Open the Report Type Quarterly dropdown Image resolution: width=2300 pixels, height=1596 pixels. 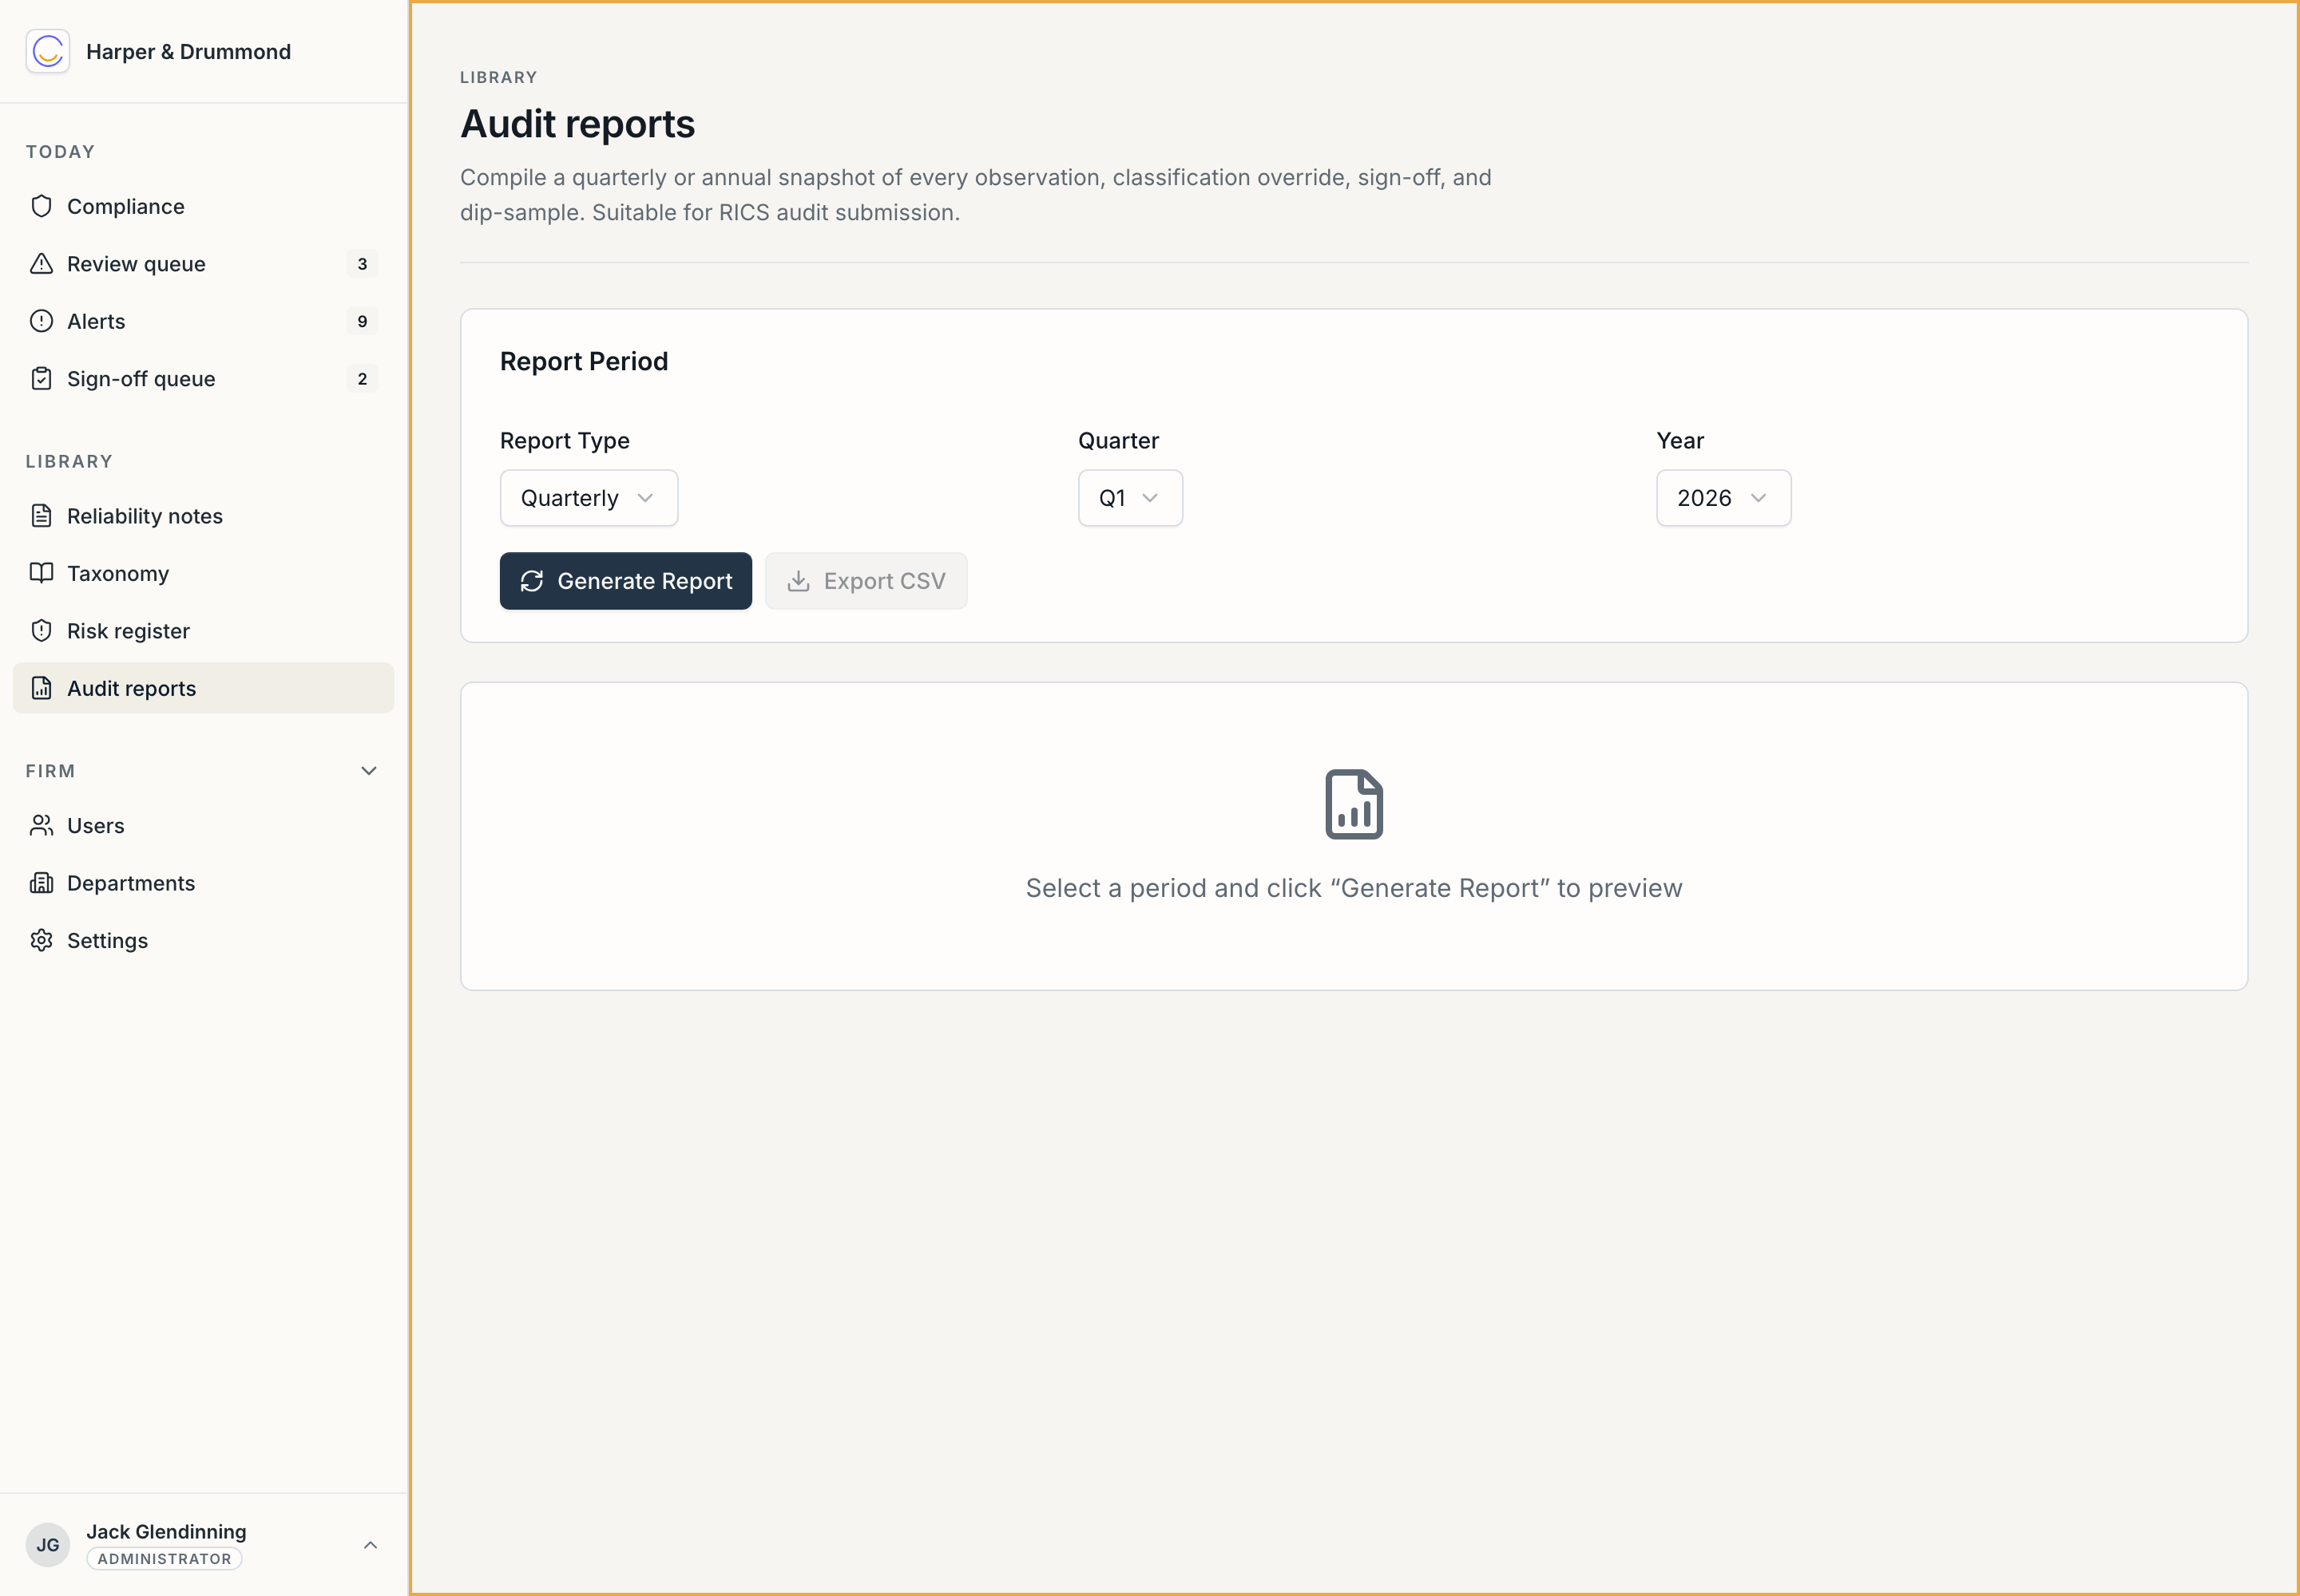[x=589, y=498]
